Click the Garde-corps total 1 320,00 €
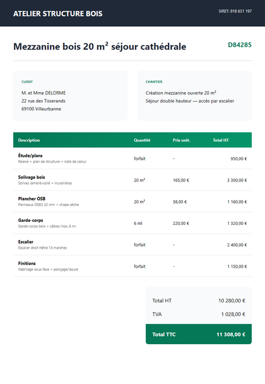This screenshot has height=384, width=265. (x=237, y=223)
